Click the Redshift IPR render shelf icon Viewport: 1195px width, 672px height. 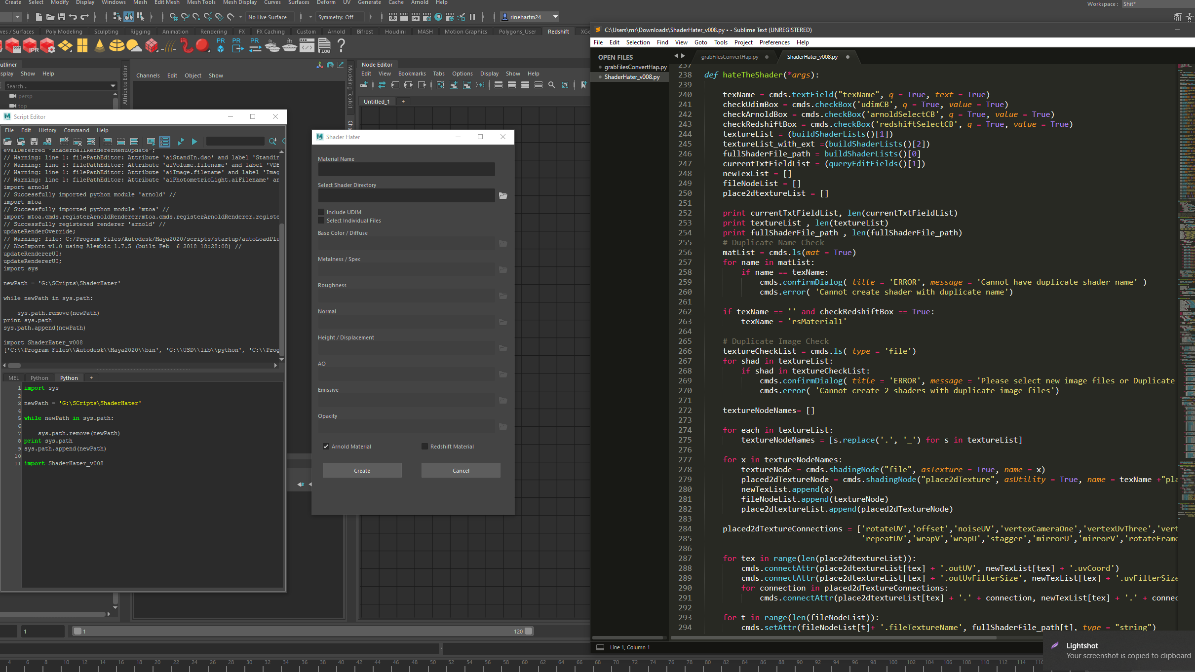(30, 46)
